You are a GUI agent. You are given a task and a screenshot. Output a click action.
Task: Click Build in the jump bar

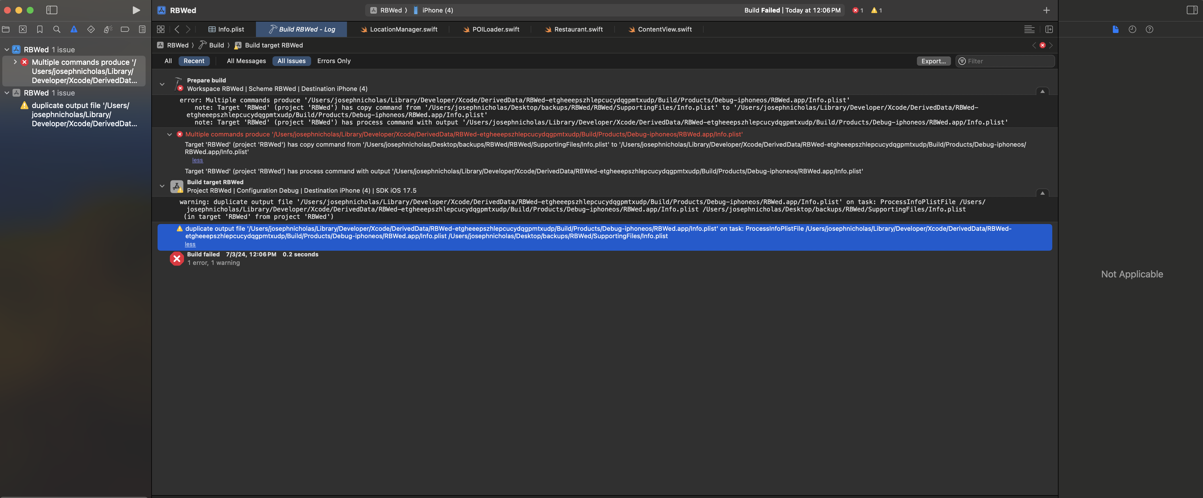(x=212, y=45)
